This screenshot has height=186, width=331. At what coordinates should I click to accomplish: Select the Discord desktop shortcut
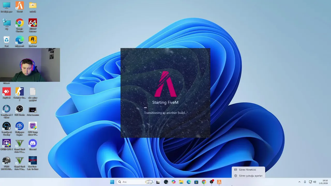click(x=33, y=145)
